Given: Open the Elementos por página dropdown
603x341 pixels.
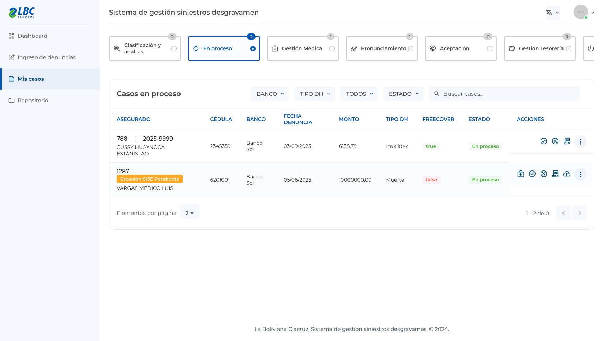Looking at the screenshot, I should point(190,213).
